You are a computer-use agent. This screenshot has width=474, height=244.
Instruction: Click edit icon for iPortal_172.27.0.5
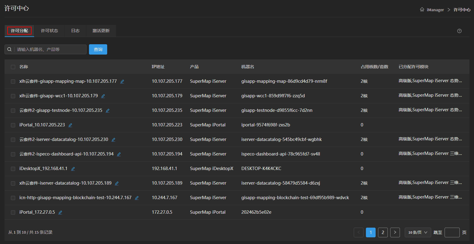tap(60, 212)
